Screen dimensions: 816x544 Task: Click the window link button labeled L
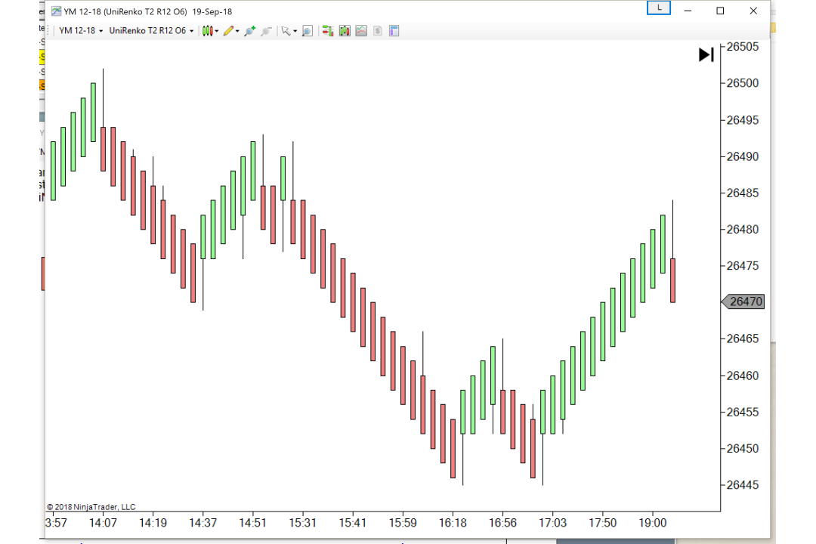(659, 8)
